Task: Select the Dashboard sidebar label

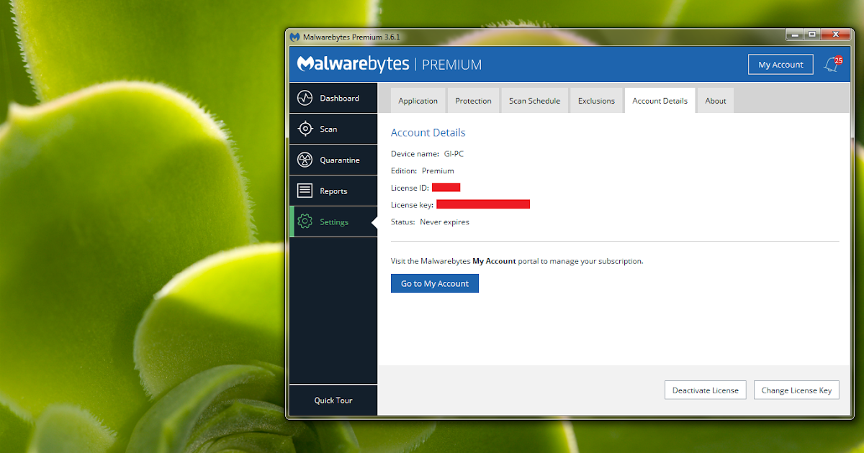Action: click(x=339, y=98)
